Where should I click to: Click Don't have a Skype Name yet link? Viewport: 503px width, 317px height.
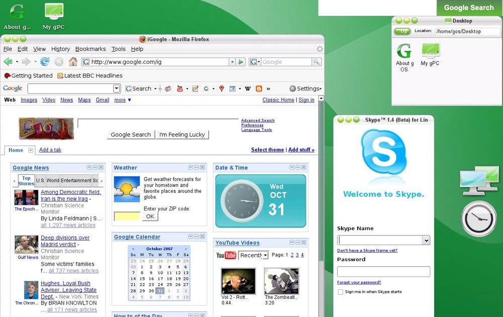pyautogui.click(x=367, y=251)
